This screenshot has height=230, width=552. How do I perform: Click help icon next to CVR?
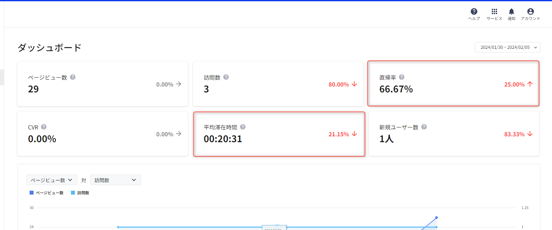pos(44,127)
